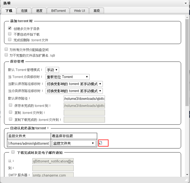Click the 默认保存路径 input field

click(84, 99)
